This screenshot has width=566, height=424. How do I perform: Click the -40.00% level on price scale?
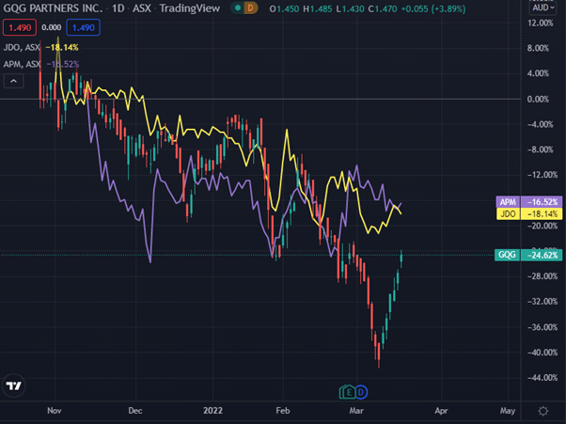tap(542, 353)
